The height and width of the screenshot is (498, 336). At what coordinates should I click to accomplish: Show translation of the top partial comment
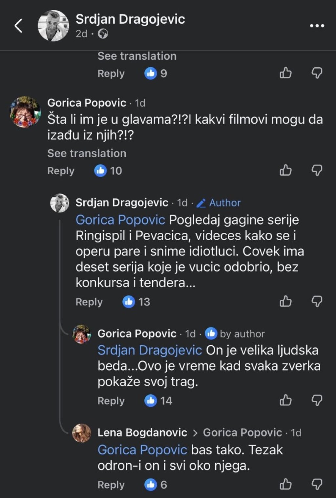(x=137, y=56)
